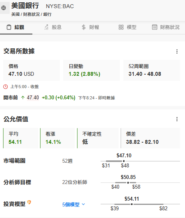
Task: Go to the 財務狀況 tab
Action: pyautogui.click(x=166, y=27)
